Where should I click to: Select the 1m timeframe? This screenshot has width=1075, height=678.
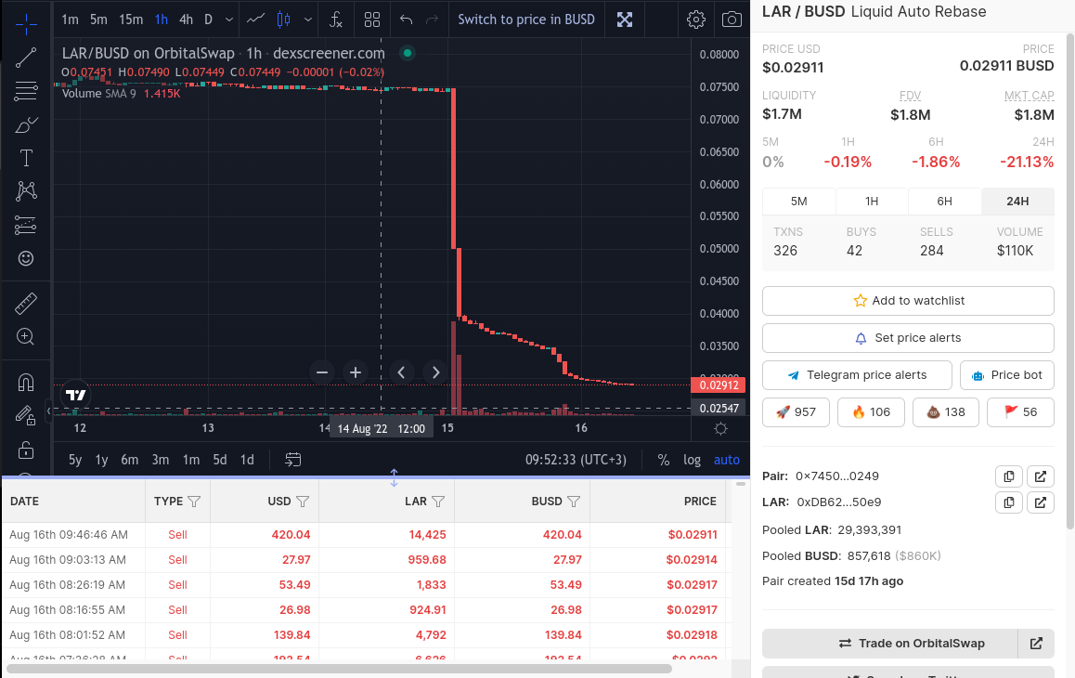tap(70, 20)
